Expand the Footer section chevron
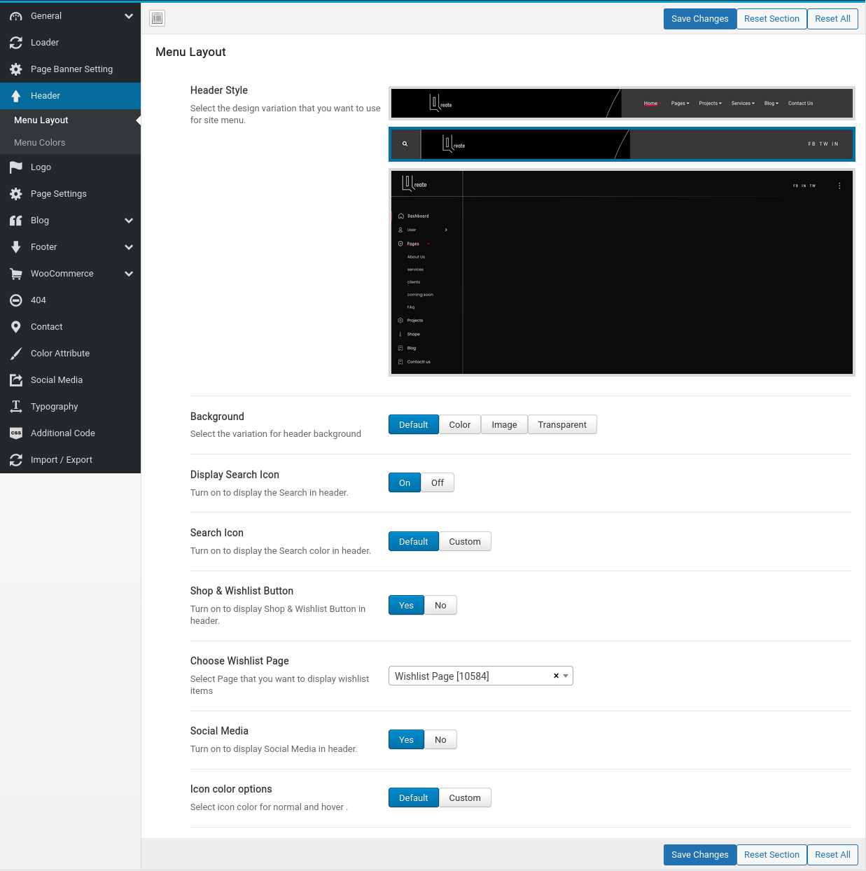 pos(129,247)
